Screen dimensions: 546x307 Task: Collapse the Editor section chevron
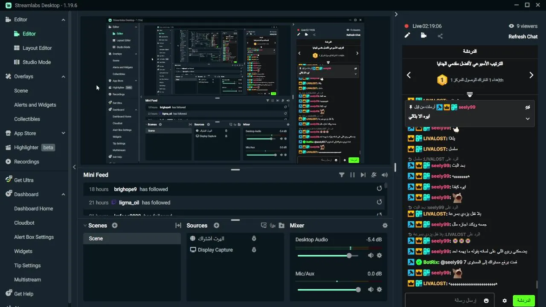[63, 20]
